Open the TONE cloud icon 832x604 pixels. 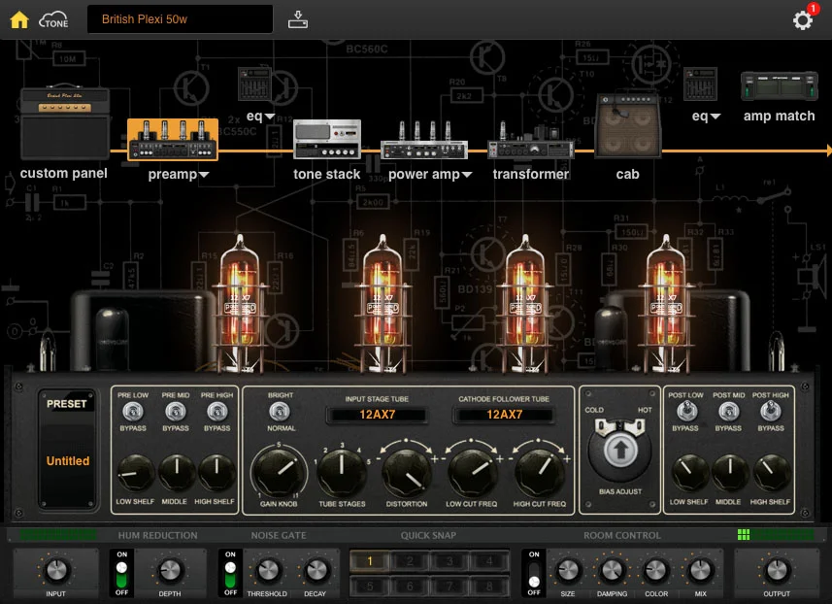point(53,18)
